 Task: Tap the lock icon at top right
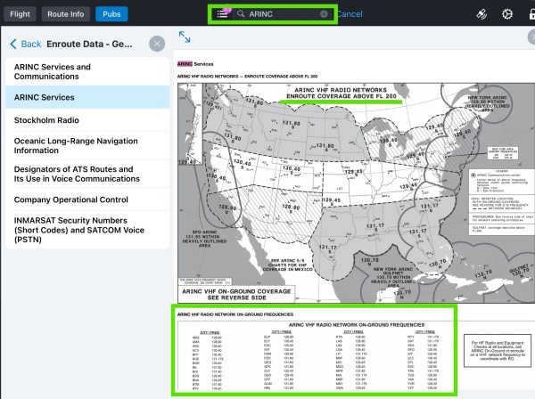pos(531,14)
